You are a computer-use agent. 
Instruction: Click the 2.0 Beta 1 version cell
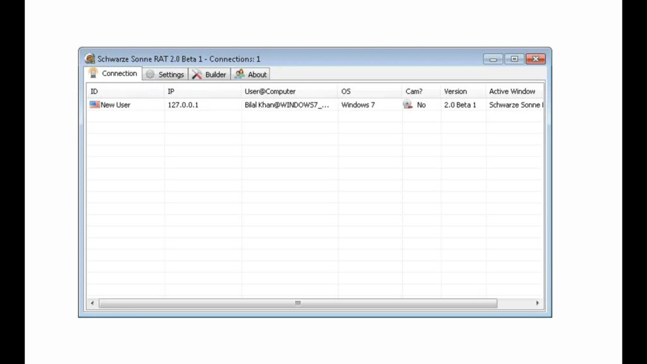(x=460, y=105)
